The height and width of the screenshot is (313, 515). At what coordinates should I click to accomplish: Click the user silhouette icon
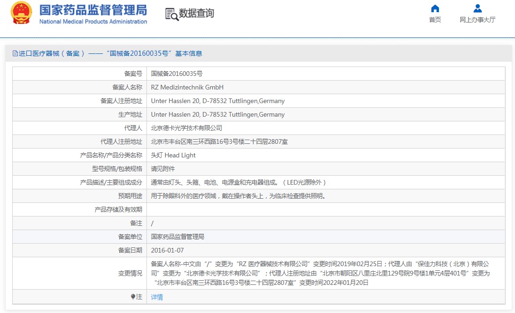point(477,8)
